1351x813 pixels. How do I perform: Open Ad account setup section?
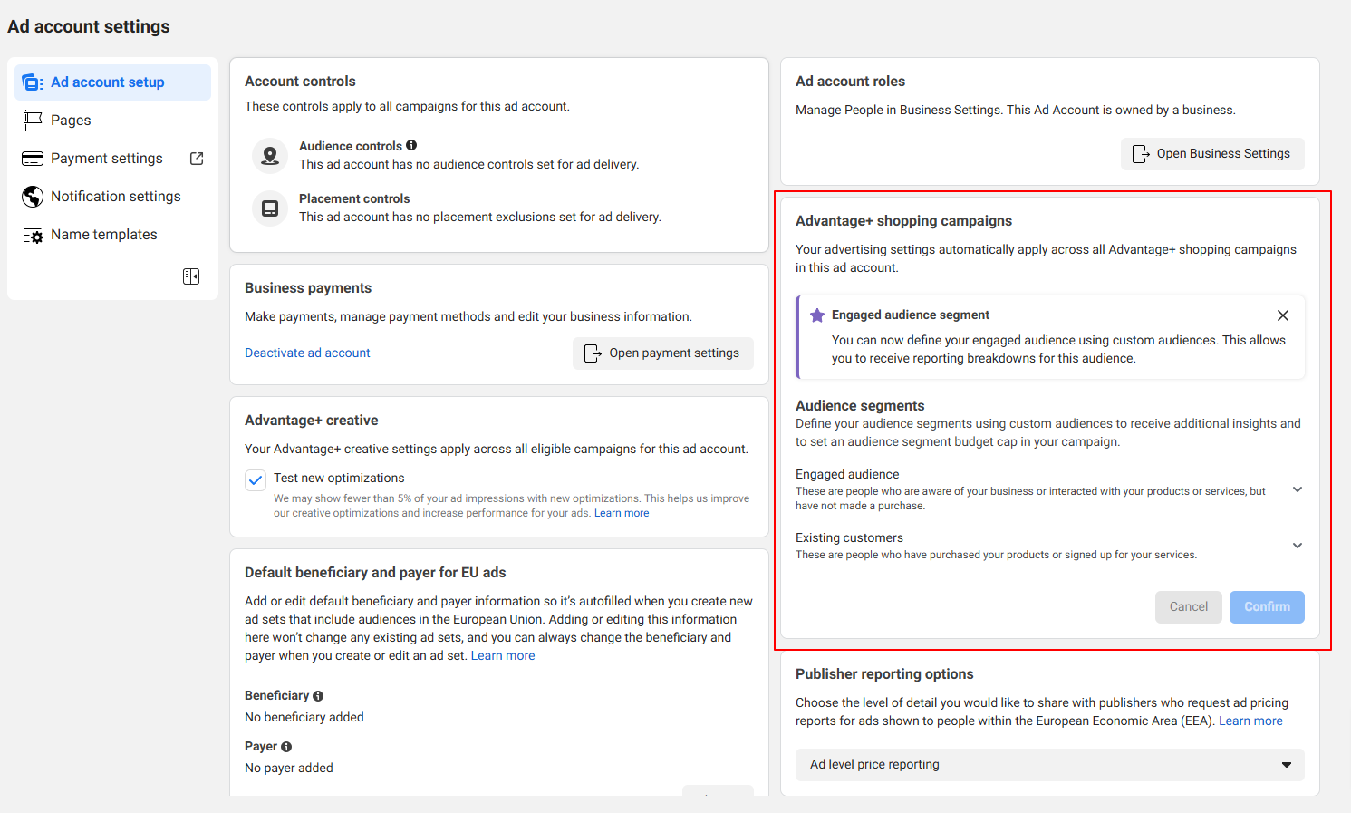pos(112,82)
